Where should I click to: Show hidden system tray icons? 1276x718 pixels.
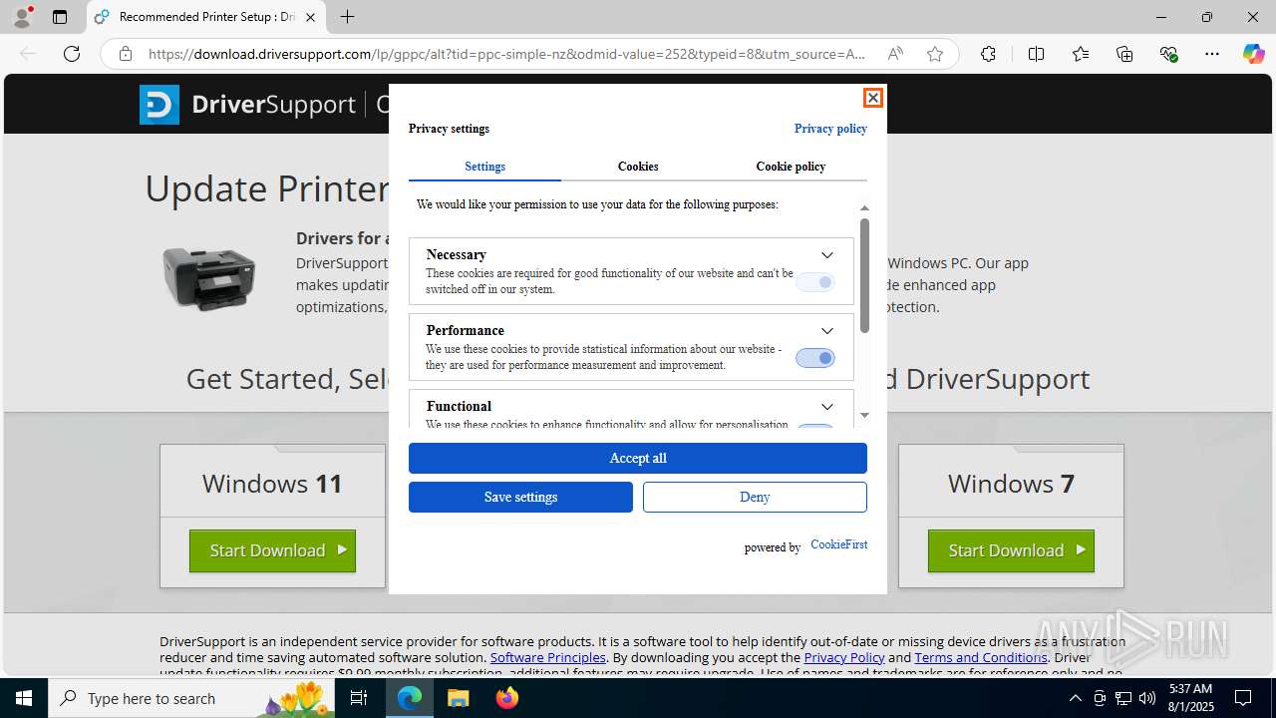tap(1075, 698)
